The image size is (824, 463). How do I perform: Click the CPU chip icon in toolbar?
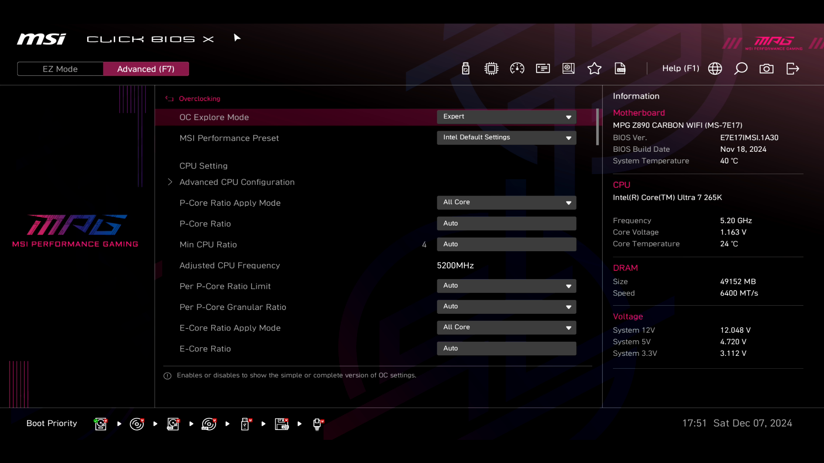pyautogui.click(x=491, y=69)
